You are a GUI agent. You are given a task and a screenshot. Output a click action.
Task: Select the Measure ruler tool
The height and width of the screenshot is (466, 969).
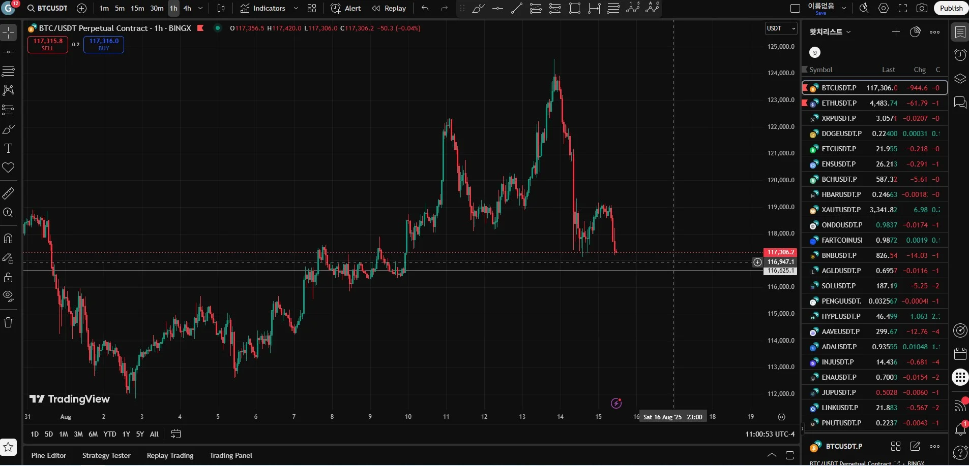[x=9, y=193]
